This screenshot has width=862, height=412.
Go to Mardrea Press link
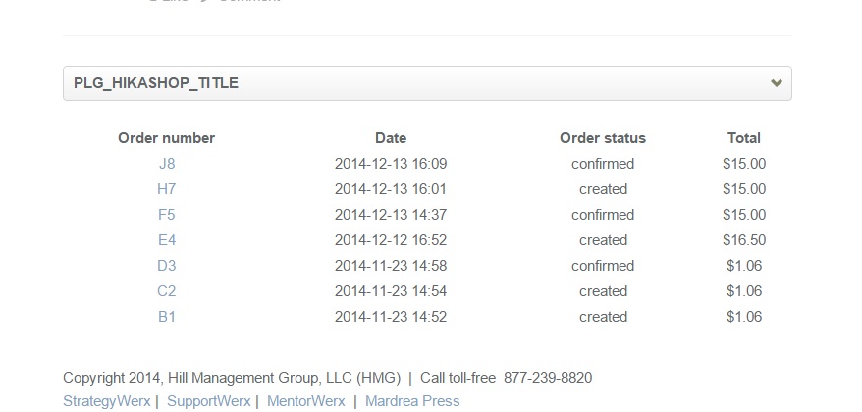[412, 401]
